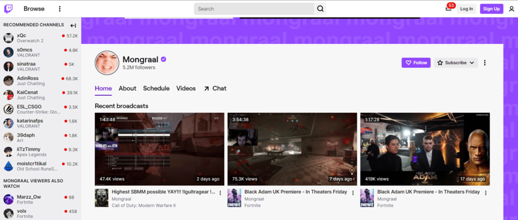Open Call of Duty: Modern Warfare II link
The image size is (518, 220).
[x=143, y=206]
